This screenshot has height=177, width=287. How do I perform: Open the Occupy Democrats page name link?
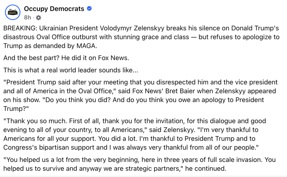[54, 9]
